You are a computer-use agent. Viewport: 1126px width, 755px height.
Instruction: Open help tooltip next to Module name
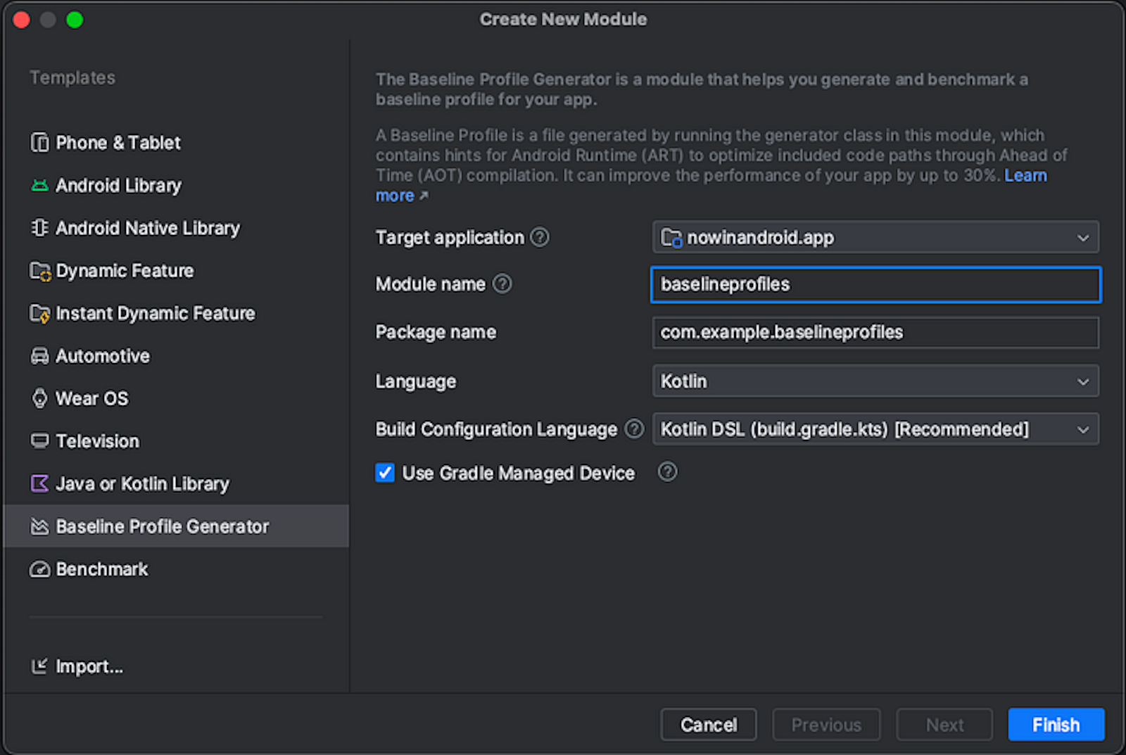point(502,284)
